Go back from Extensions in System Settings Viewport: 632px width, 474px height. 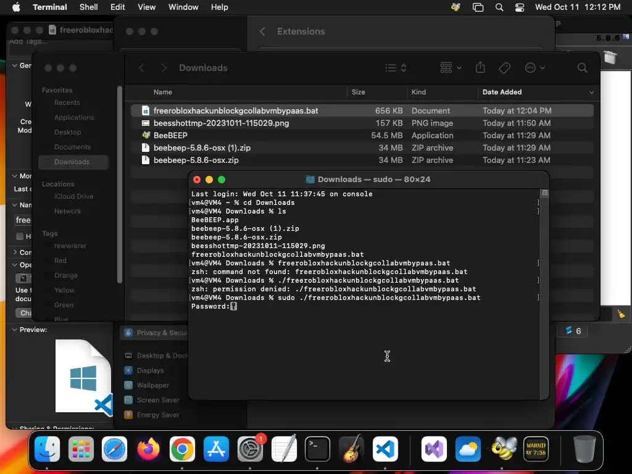tap(262, 31)
